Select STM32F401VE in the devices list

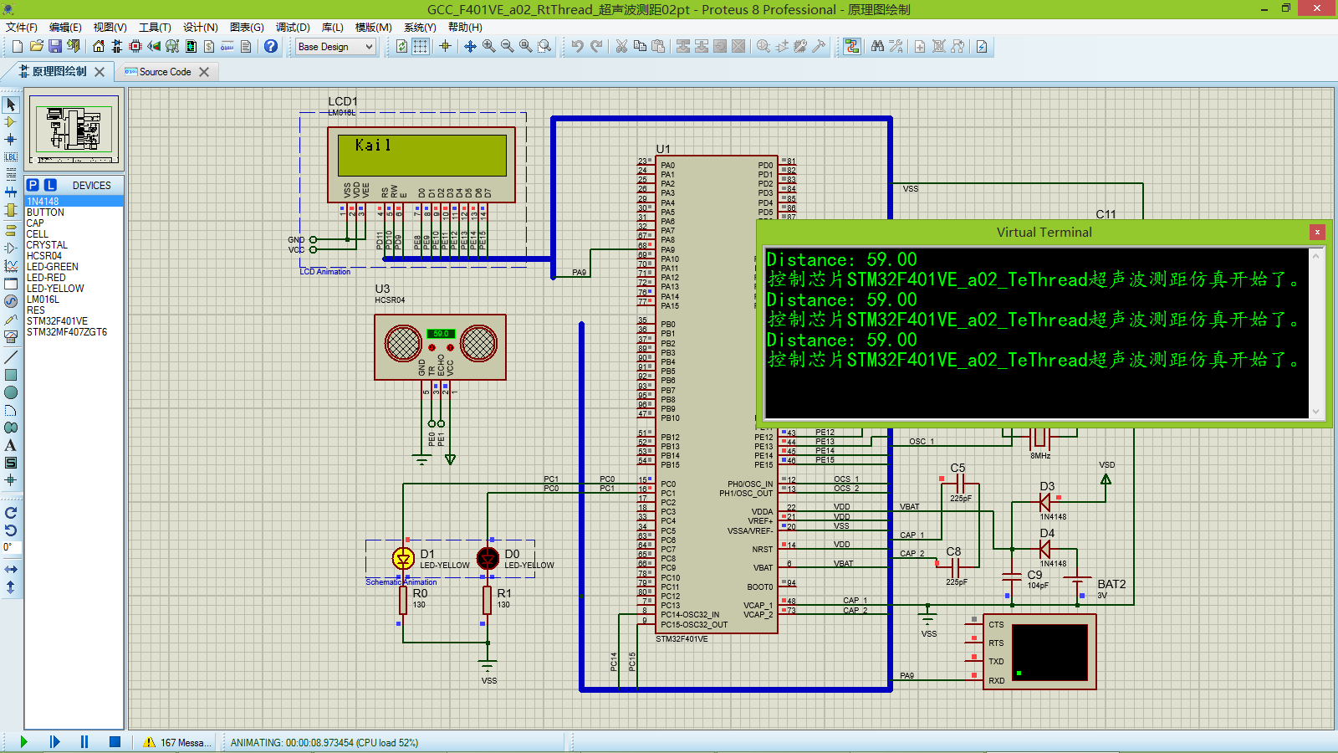click(x=74, y=321)
